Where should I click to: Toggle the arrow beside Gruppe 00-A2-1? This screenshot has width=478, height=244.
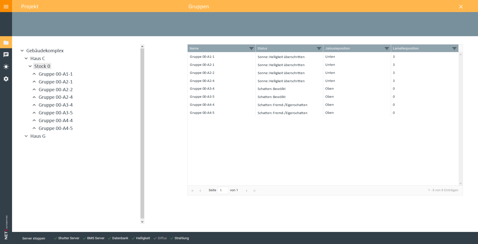(34, 82)
